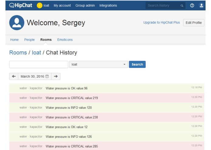Screen dimensions: 211x150
Task: Open My account menu
Action: [62, 5]
